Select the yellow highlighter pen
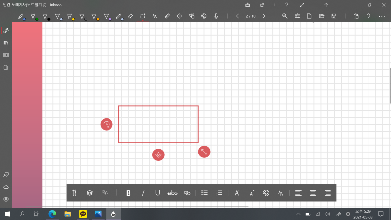 pyautogui.click(x=70, y=17)
